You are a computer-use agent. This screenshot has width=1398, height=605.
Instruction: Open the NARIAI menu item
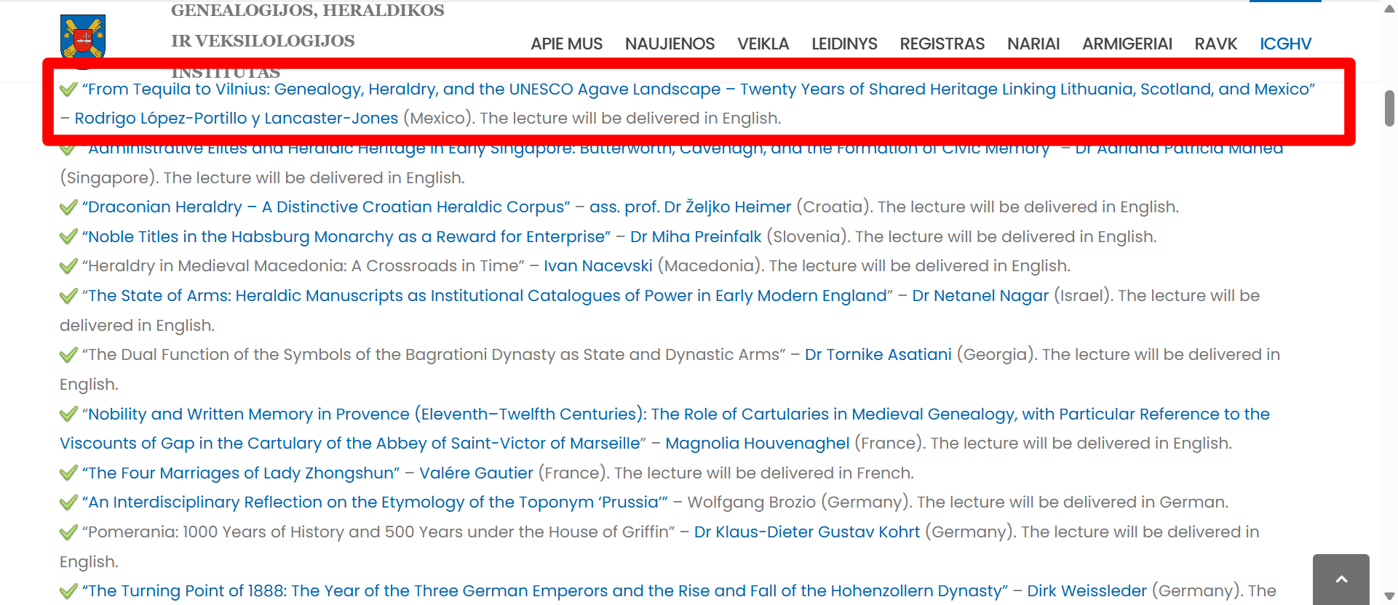point(1033,44)
